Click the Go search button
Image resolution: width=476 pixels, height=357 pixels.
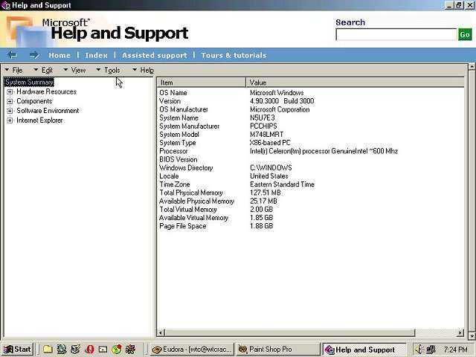click(x=465, y=34)
